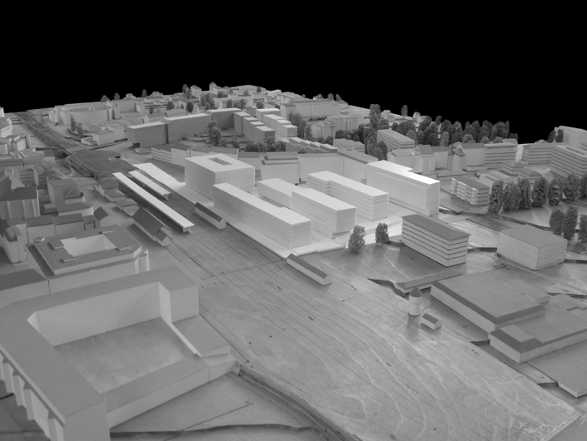
Task: Select the long station platform roofs
Action: click(152, 201)
